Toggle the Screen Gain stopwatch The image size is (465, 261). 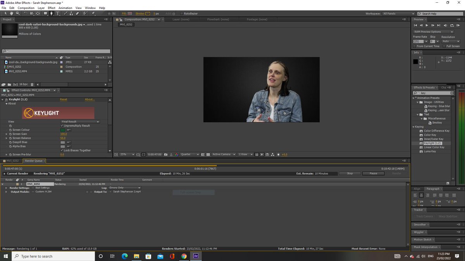pos(10,134)
